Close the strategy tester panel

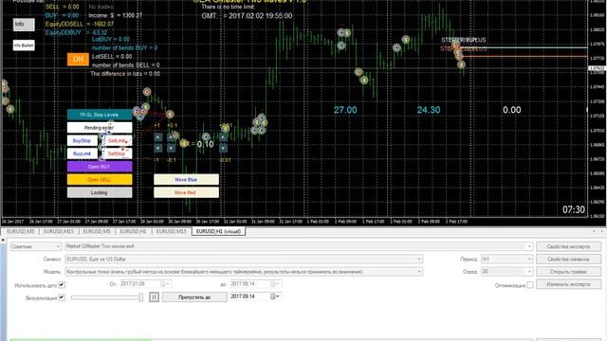[3, 240]
